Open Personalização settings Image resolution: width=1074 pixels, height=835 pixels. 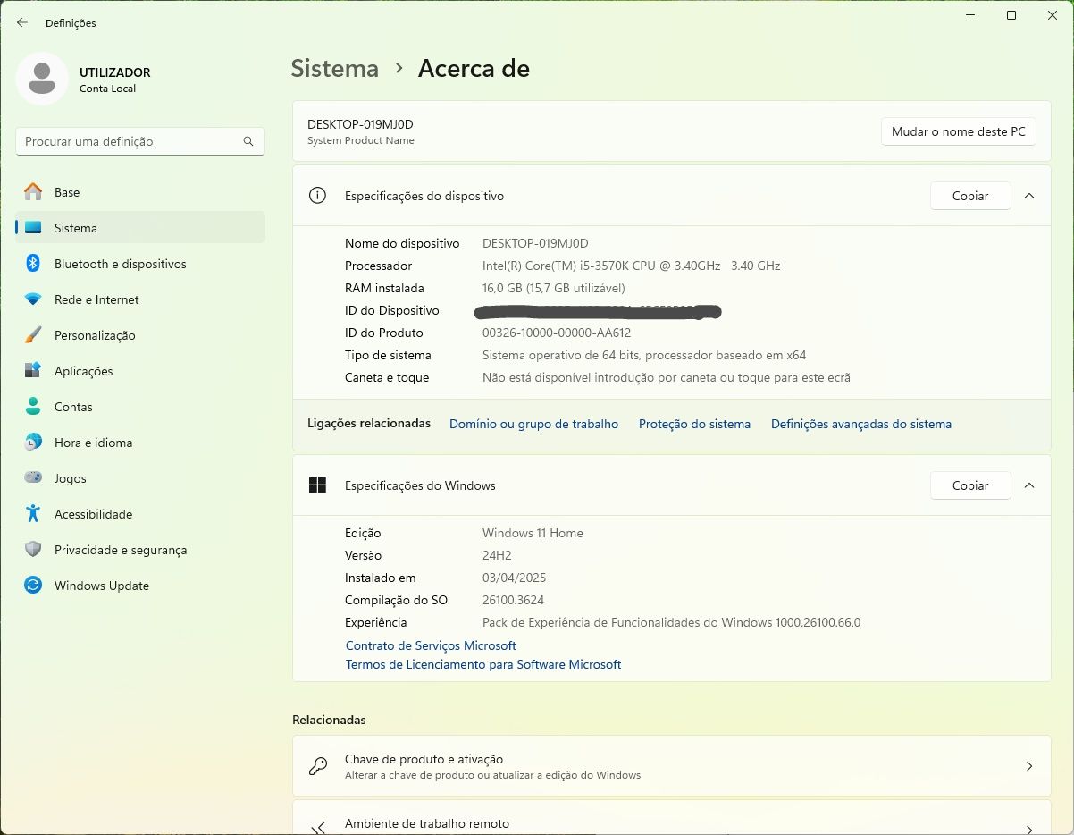pyautogui.click(x=140, y=335)
